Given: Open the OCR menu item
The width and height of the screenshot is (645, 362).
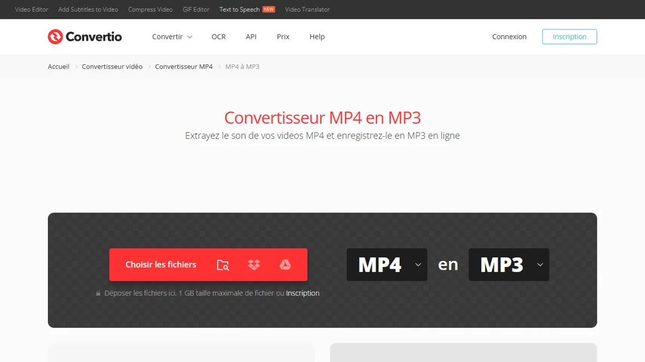Looking at the screenshot, I should point(219,36).
